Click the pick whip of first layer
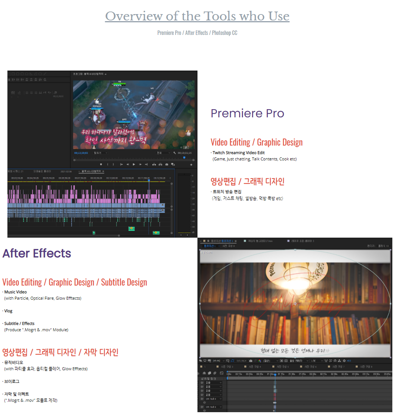Screen dimensions: 399x417 [x=202, y=383]
